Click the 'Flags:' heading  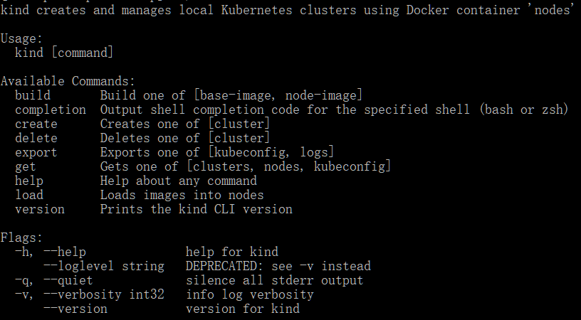pyautogui.click(x=22, y=238)
